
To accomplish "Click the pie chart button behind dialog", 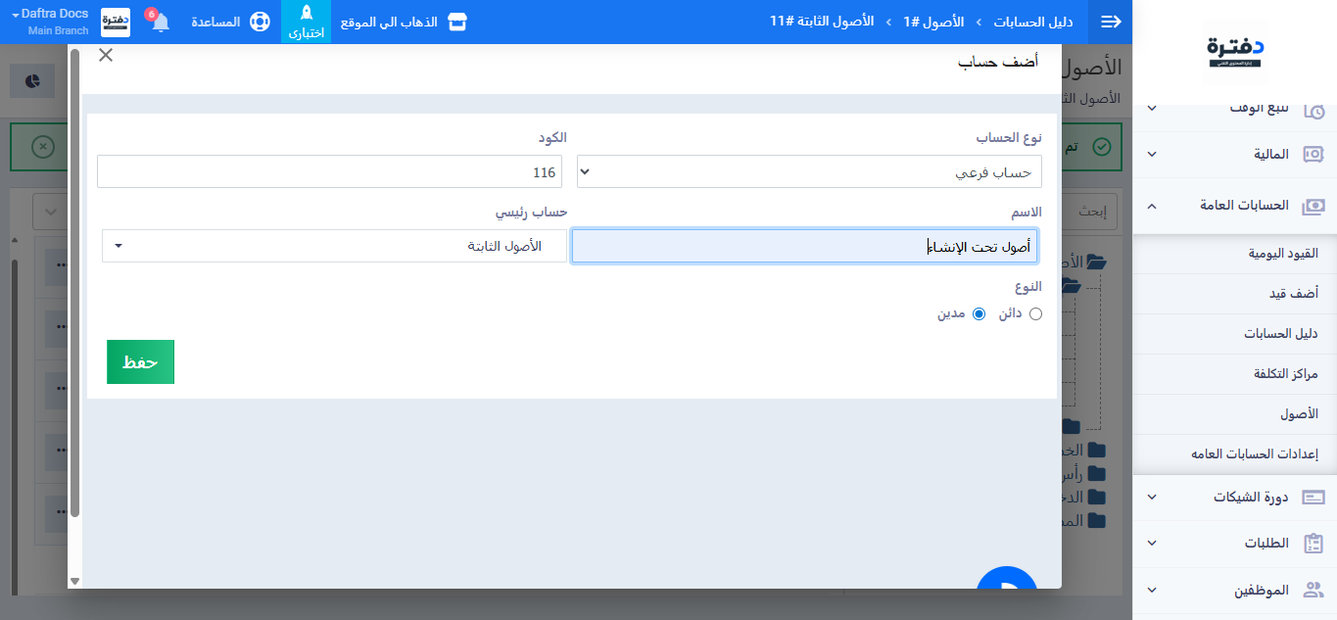I will pos(32,81).
